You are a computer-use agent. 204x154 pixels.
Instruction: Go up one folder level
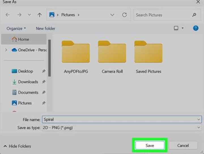click(40, 15)
